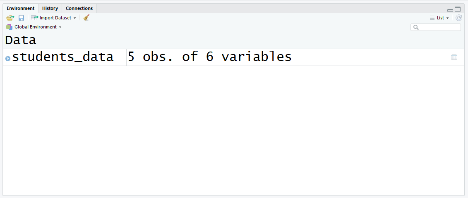Open the Import Dataset dropdown arrow
Viewport: 468px width, 198px height.
point(74,18)
